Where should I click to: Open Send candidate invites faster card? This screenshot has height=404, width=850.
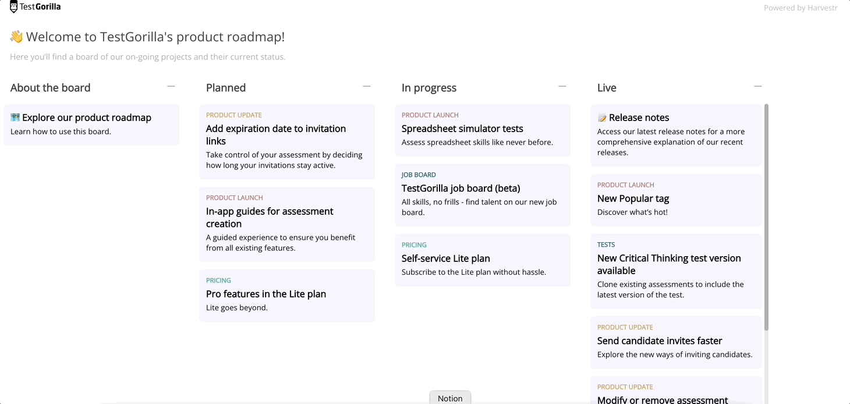(x=676, y=342)
